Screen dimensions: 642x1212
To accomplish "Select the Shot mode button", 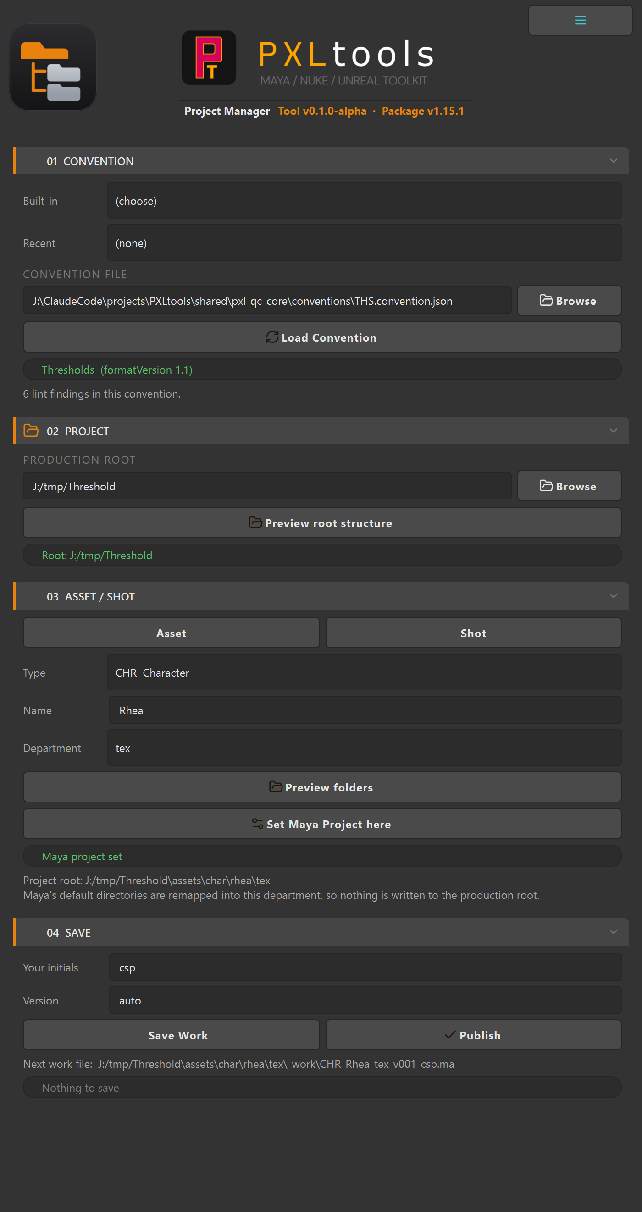I will click(474, 633).
